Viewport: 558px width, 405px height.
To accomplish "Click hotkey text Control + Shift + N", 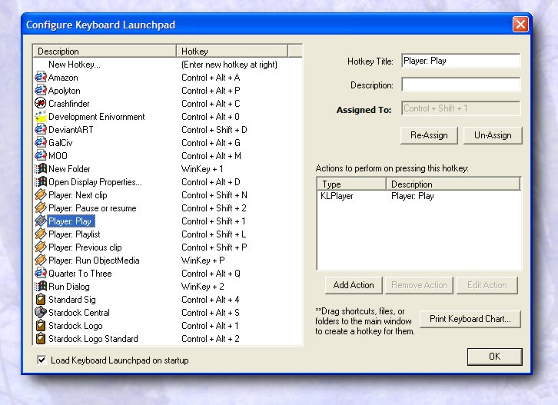I will [214, 195].
